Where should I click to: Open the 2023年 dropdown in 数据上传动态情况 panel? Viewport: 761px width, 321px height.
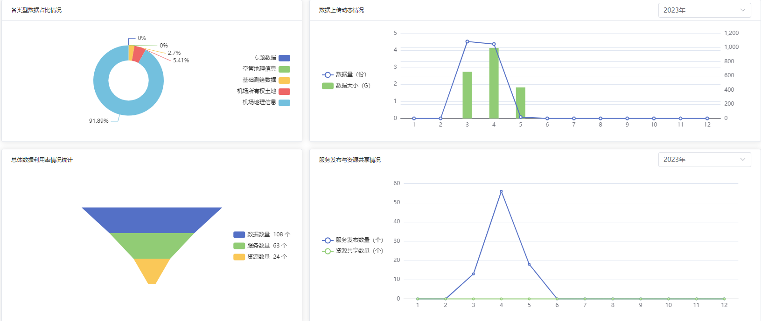tap(704, 10)
